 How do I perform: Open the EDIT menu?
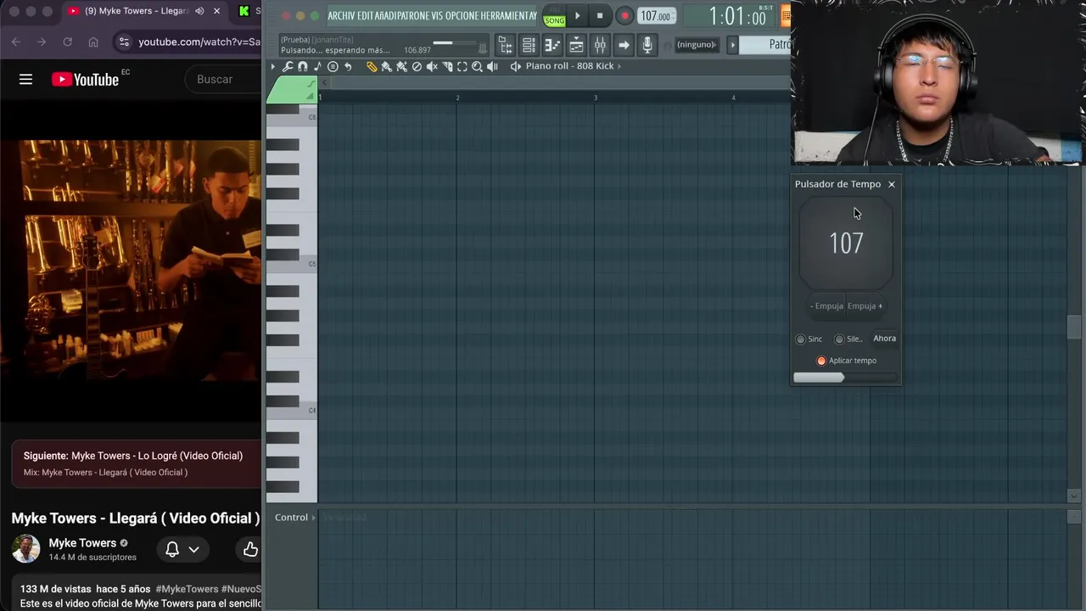pos(366,16)
